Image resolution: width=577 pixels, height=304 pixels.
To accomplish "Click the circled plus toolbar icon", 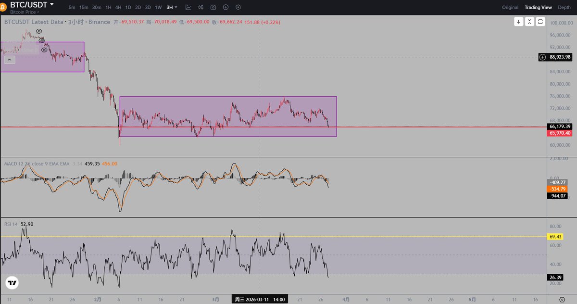I will click(226, 7).
